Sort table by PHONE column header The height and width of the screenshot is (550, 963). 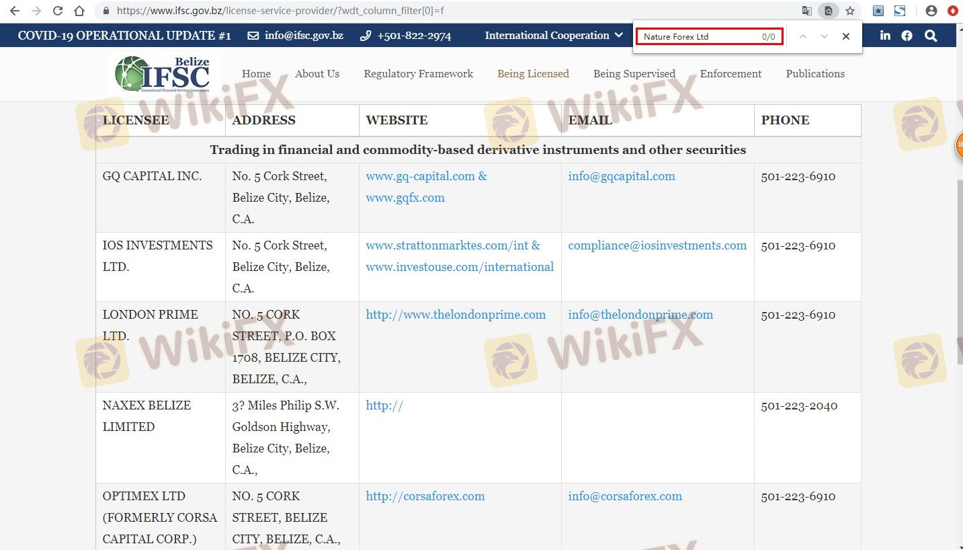(x=807, y=120)
